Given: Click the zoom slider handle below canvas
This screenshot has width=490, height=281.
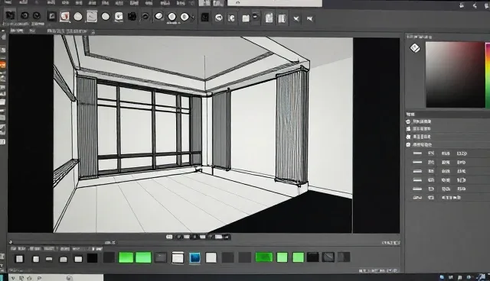Looking at the screenshot, I should click(x=11, y=242).
